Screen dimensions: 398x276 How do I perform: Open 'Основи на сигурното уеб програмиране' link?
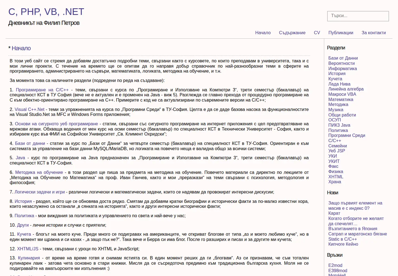click(x=56, y=124)
